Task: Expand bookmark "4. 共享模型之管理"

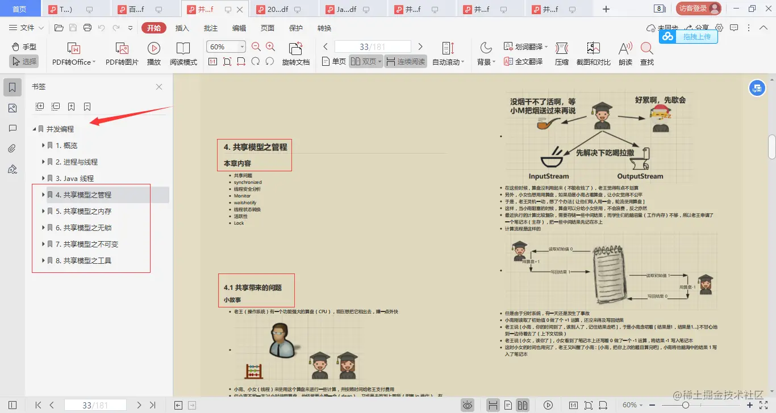Action: [44, 195]
